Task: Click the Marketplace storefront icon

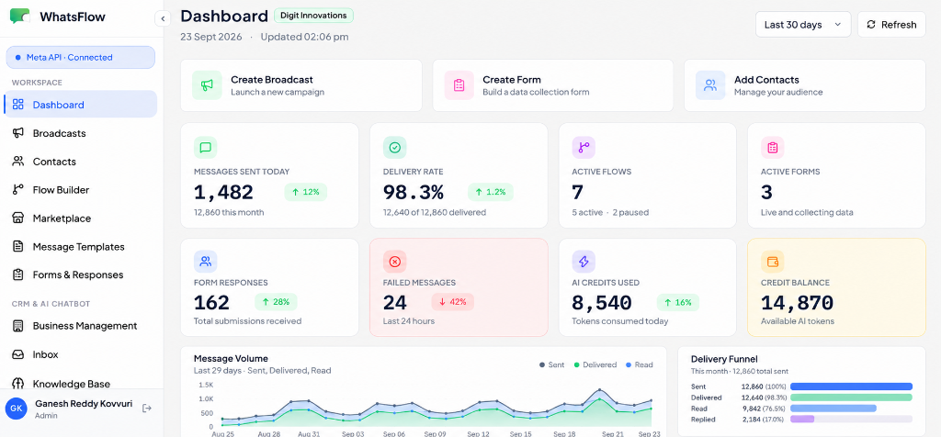Action: (x=18, y=218)
